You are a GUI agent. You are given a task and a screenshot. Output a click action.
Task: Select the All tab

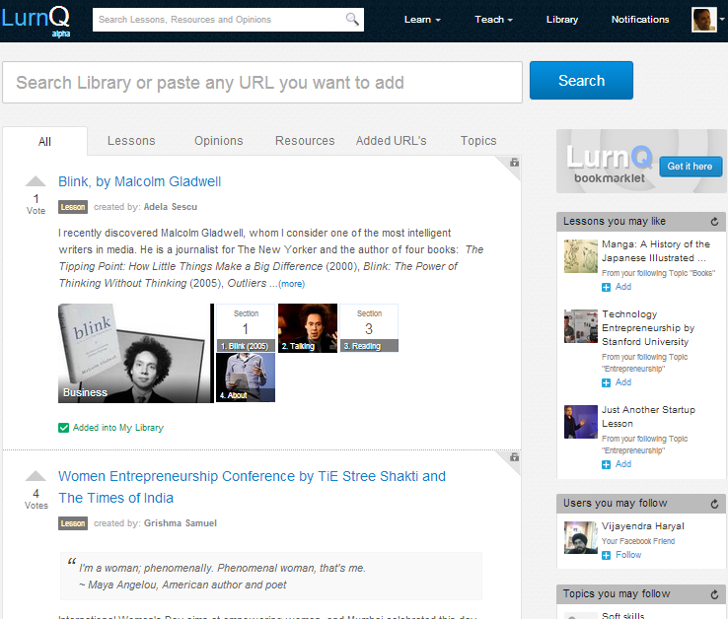pyautogui.click(x=44, y=141)
